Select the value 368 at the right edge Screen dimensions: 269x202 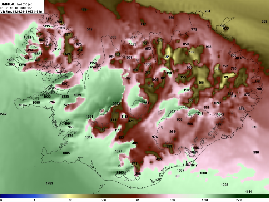[264, 22]
